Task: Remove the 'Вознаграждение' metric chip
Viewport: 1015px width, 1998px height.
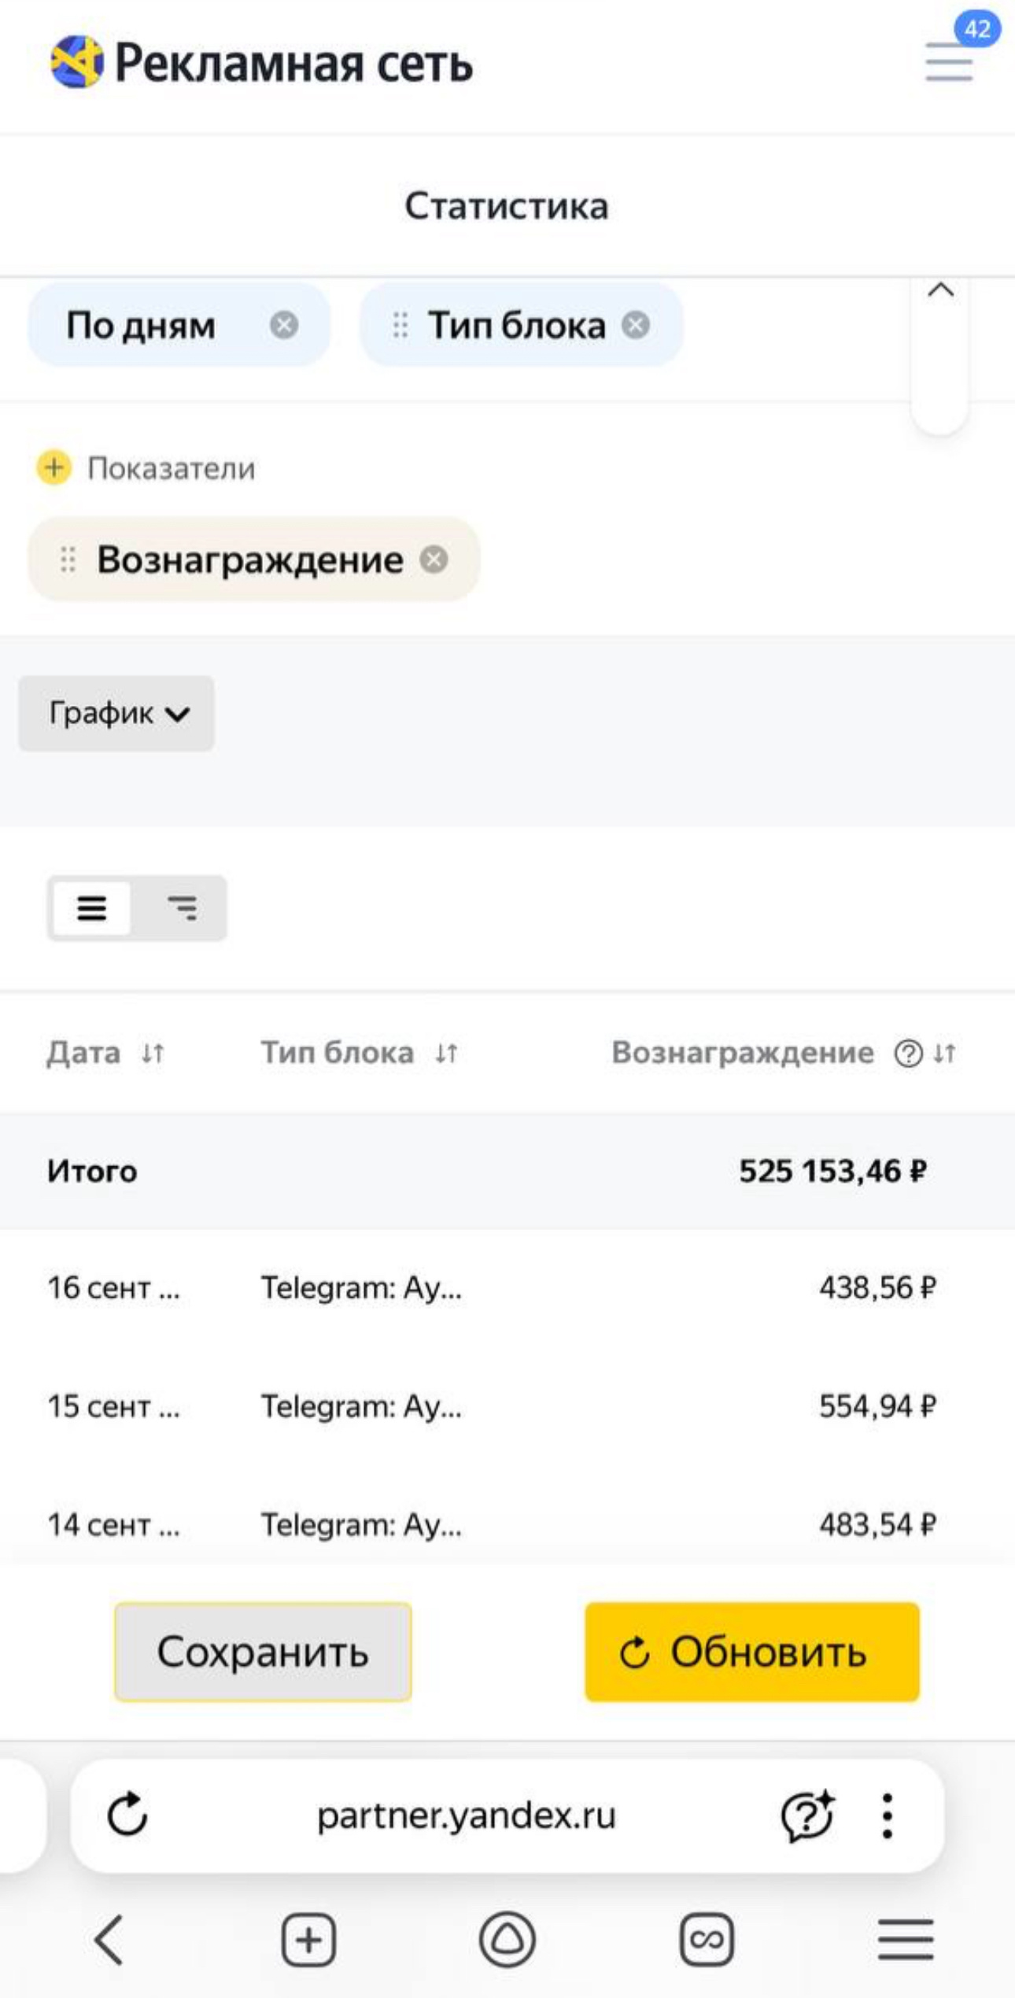Action: pos(434,560)
